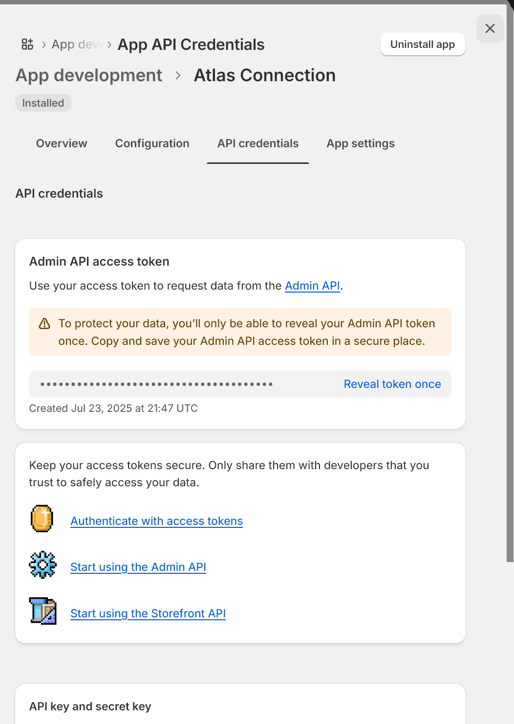Switch to the Overview tab
514x724 pixels.
point(62,143)
